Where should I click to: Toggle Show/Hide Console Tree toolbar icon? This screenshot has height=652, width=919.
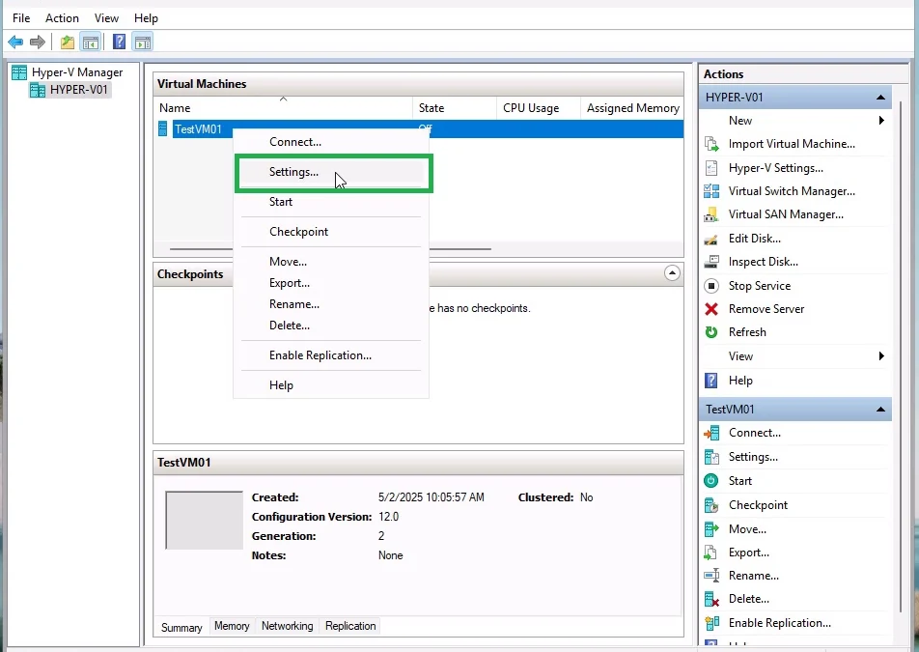click(x=91, y=43)
